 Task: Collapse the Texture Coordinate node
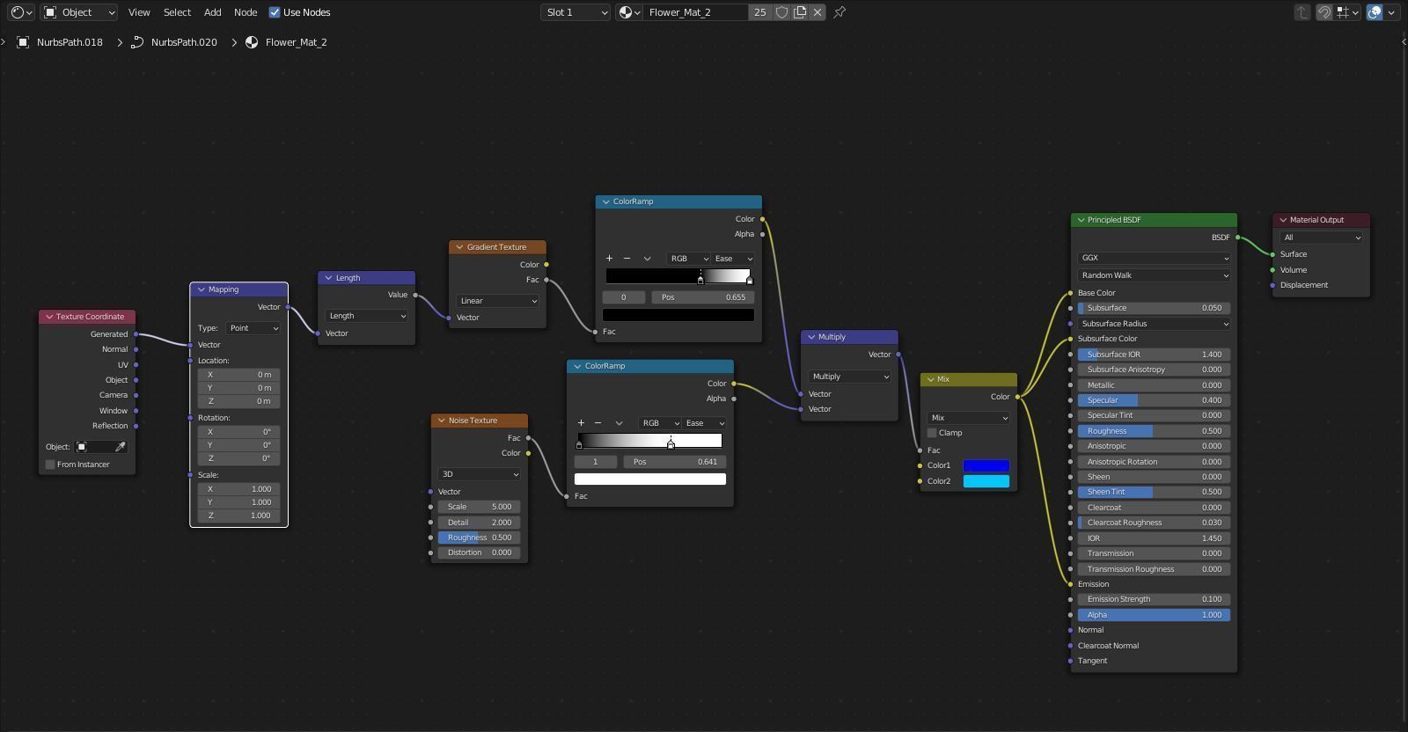[48, 317]
